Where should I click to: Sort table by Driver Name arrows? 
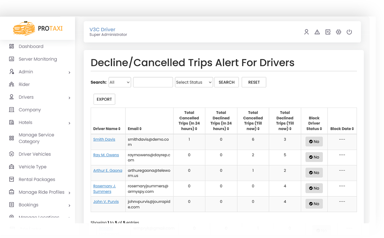[x=119, y=129]
